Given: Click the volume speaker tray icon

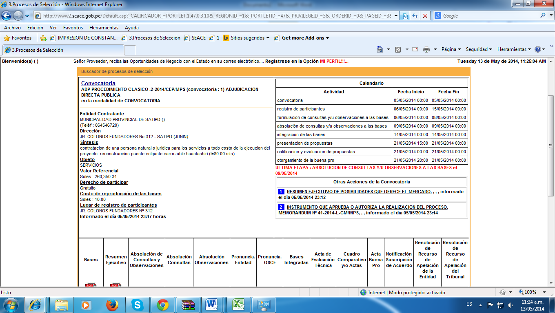Looking at the screenshot, I should [x=510, y=304].
